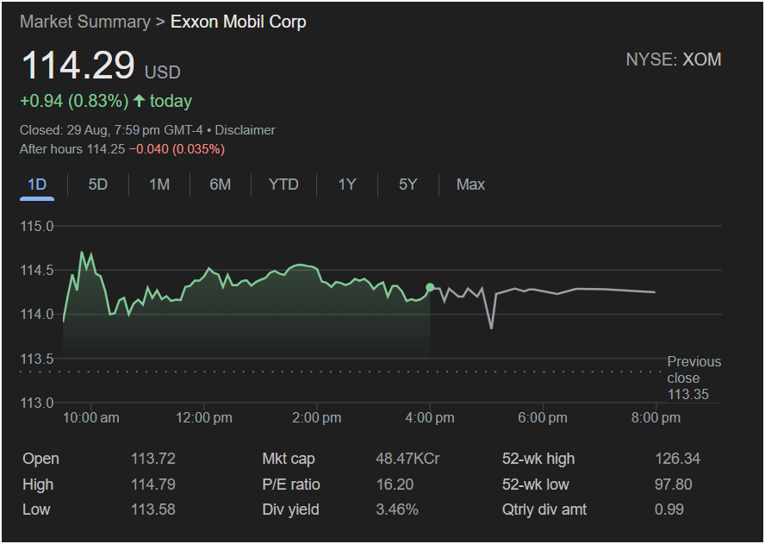Screen dimensions: 765x544
Task: Click the Previous close 113.35 label
Action: tap(693, 378)
